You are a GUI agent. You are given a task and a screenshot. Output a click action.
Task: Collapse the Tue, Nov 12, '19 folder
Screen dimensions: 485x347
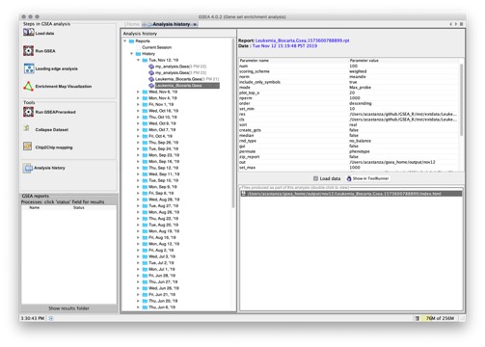[138, 60]
